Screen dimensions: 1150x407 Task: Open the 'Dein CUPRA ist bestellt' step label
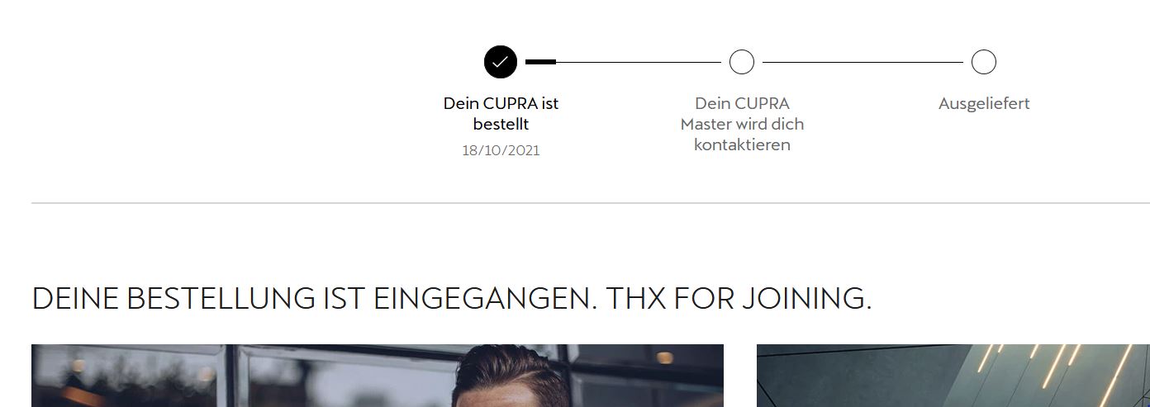(501, 114)
